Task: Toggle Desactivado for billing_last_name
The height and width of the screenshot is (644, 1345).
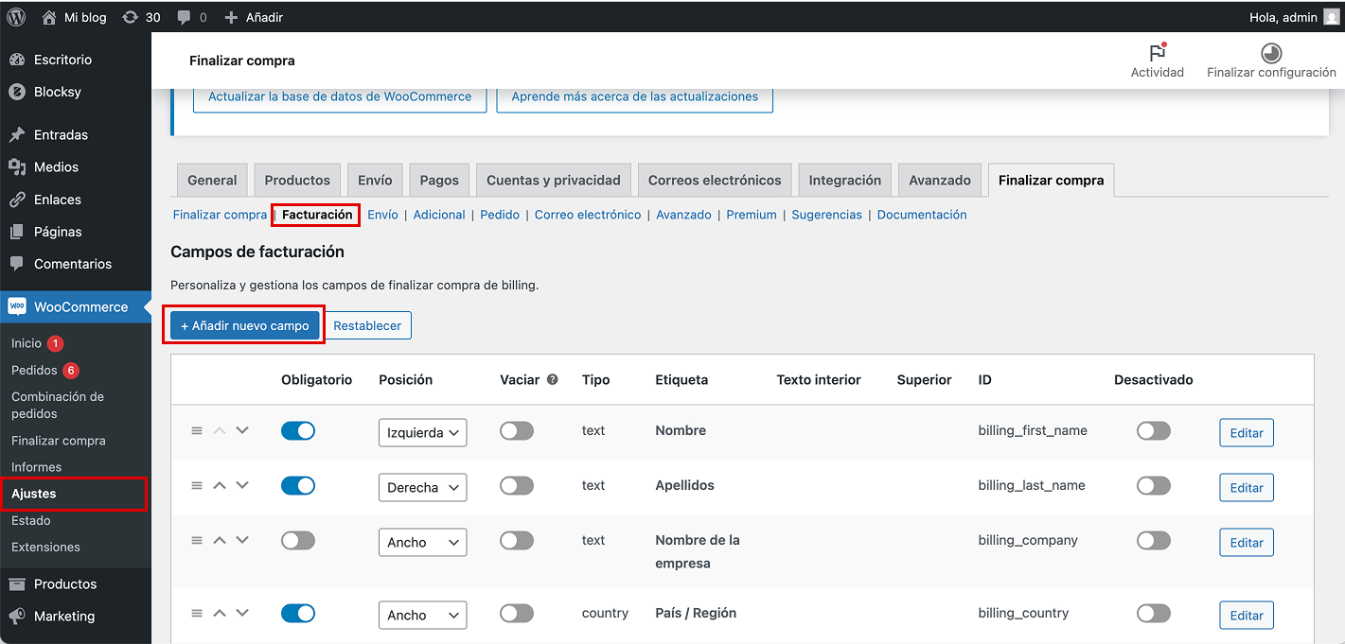Action: pyautogui.click(x=1154, y=485)
